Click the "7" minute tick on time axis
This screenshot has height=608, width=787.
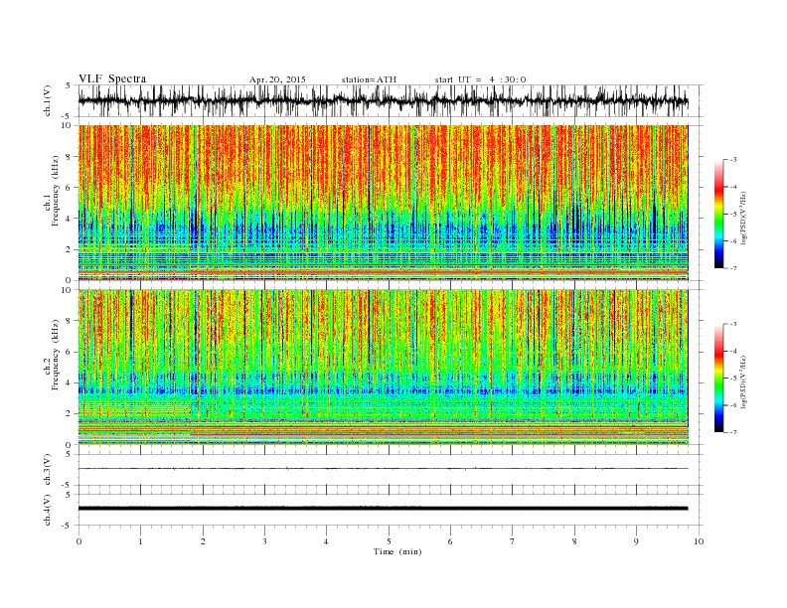coord(513,541)
